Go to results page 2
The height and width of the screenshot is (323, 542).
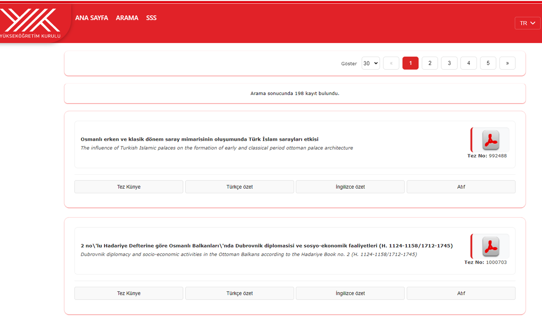(x=430, y=63)
